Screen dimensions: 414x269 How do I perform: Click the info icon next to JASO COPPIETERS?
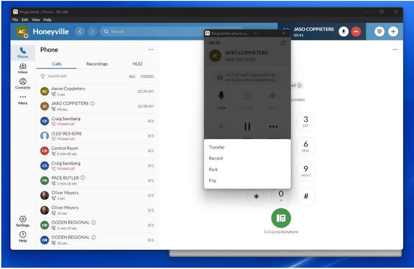(x=93, y=103)
